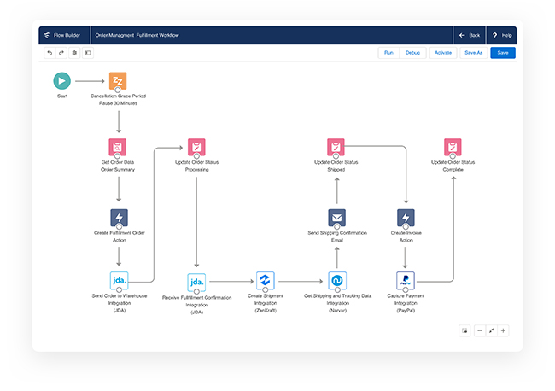Click the Create Shipment ZenKraft integration node
Image resolution: width=555 pixels, height=391 pixels.
[265, 280]
